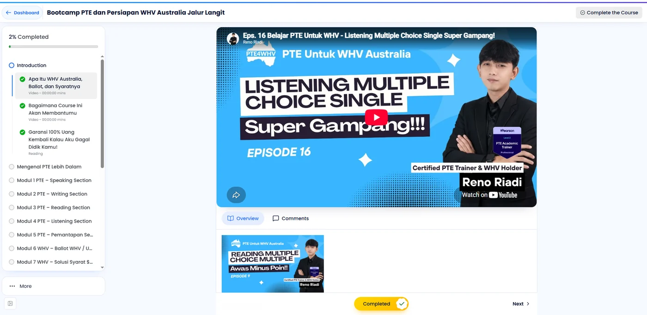The height and width of the screenshot is (315, 647).
Task: Click green check beside Garansi 100% Uang Kembali
Action: 22,132
